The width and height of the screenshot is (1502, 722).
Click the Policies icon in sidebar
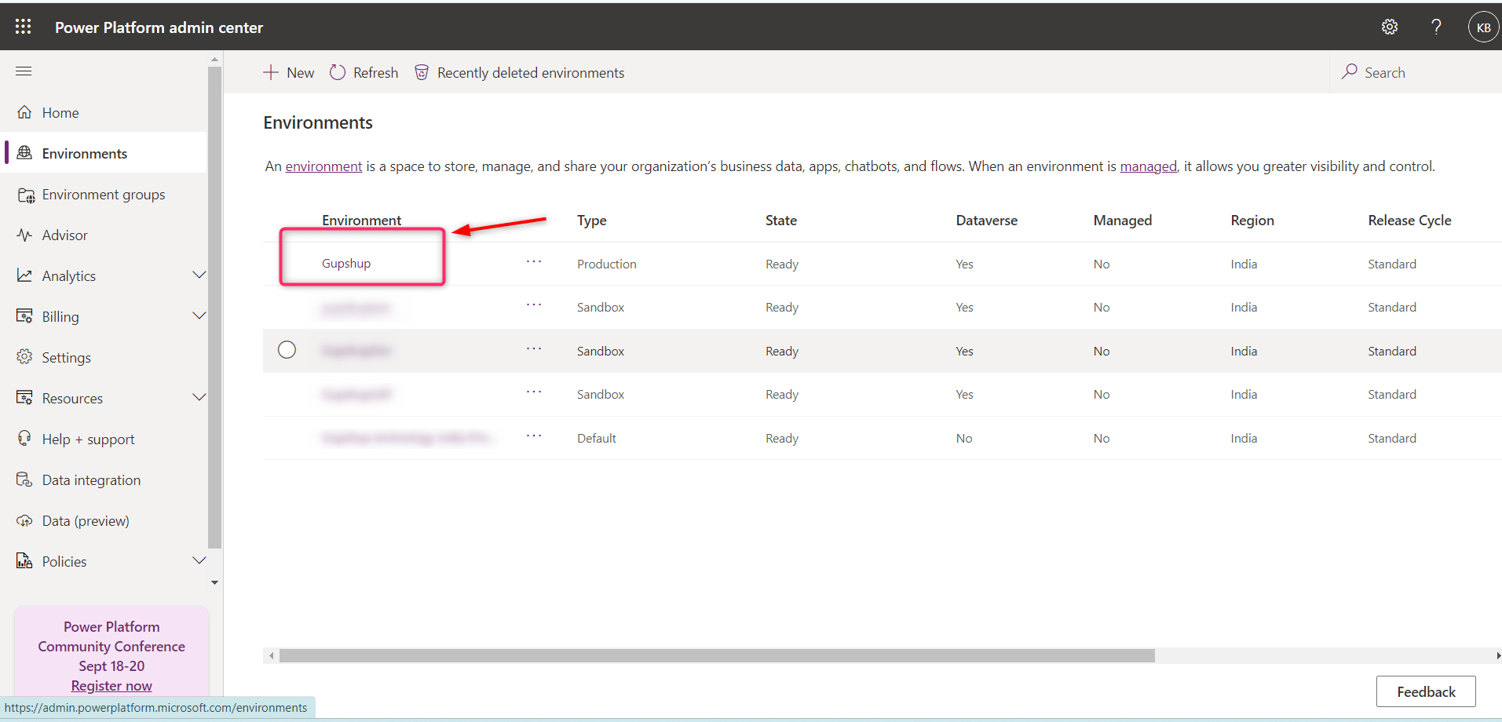click(x=24, y=561)
